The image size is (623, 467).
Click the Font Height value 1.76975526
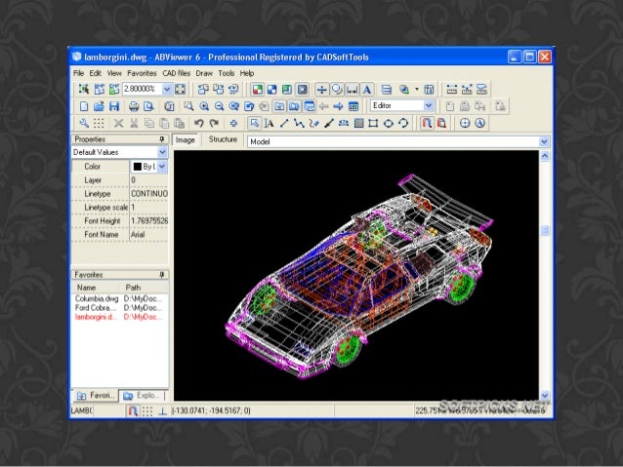149,221
